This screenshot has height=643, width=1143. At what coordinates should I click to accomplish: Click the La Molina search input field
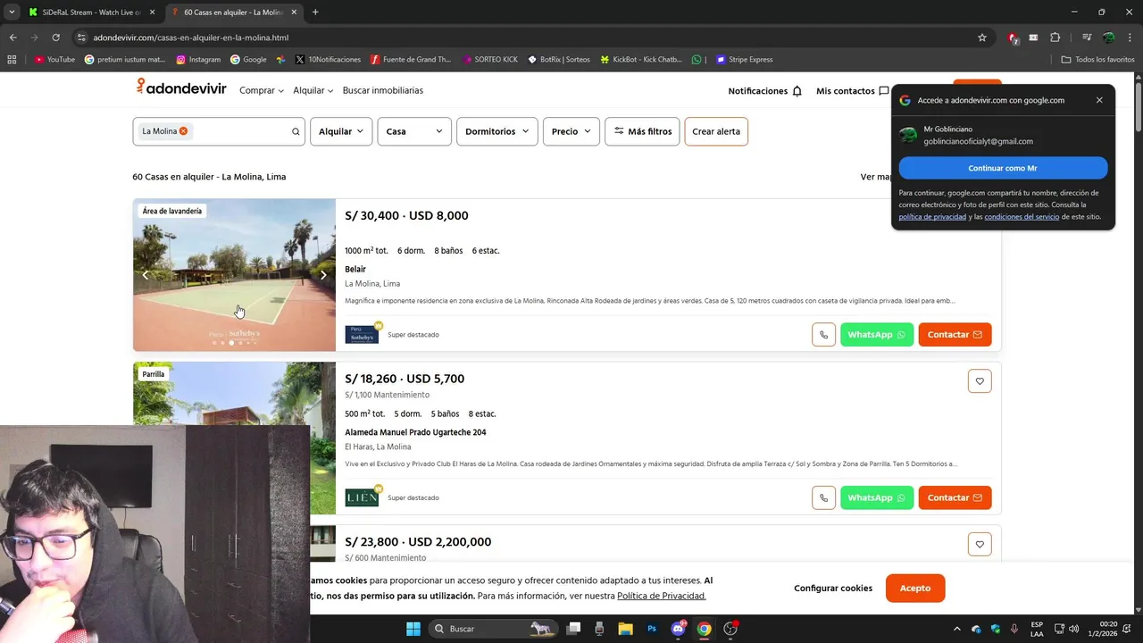click(x=219, y=131)
